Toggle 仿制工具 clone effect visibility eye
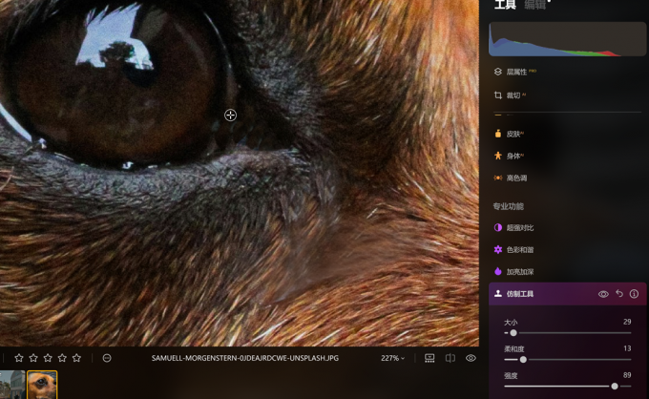This screenshot has width=649, height=399. (603, 294)
